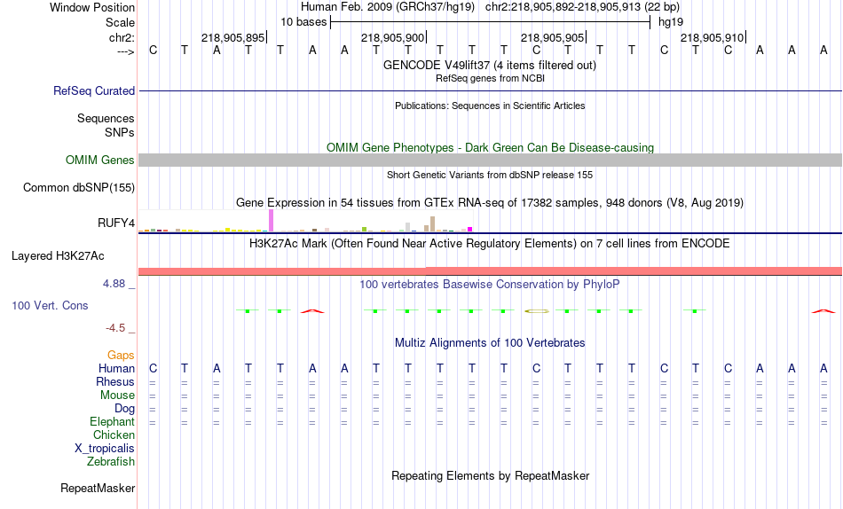This screenshot has height=509, width=843.
Task: Click the Multiz Alignments of 100 Vertebrates title
Action: click(x=490, y=343)
